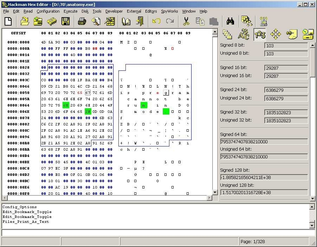This screenshot has width=317, height=247.
Task: Click the log panel scroll down arrow
Action: [x=312, y=226]
